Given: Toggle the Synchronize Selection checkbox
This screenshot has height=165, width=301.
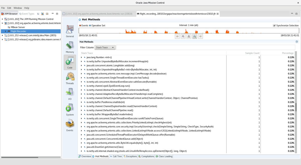Looking at the screenshot, I should (274, 26).
